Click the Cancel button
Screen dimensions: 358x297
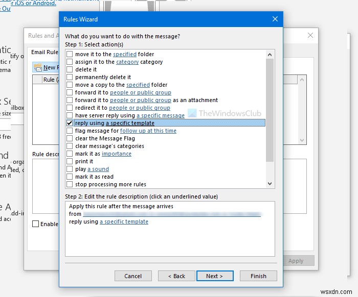click(133, 276)
